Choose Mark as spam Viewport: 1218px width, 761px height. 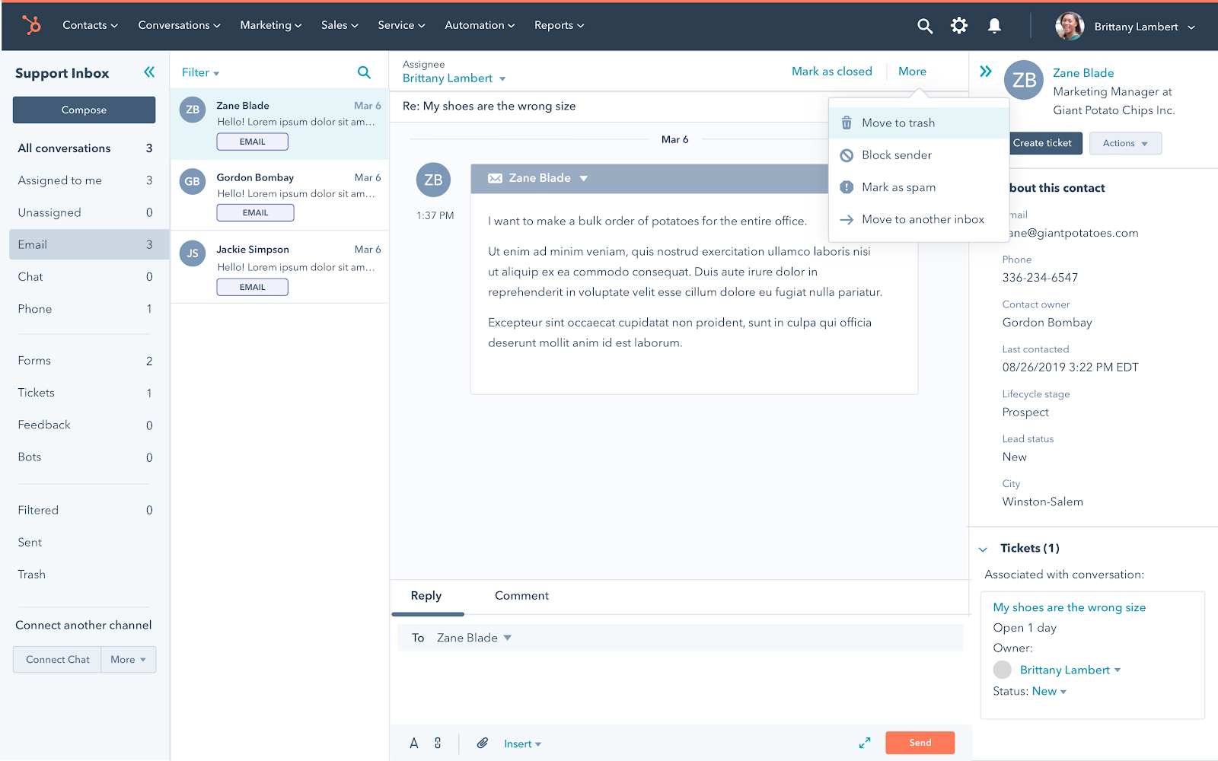pos(919,187)
